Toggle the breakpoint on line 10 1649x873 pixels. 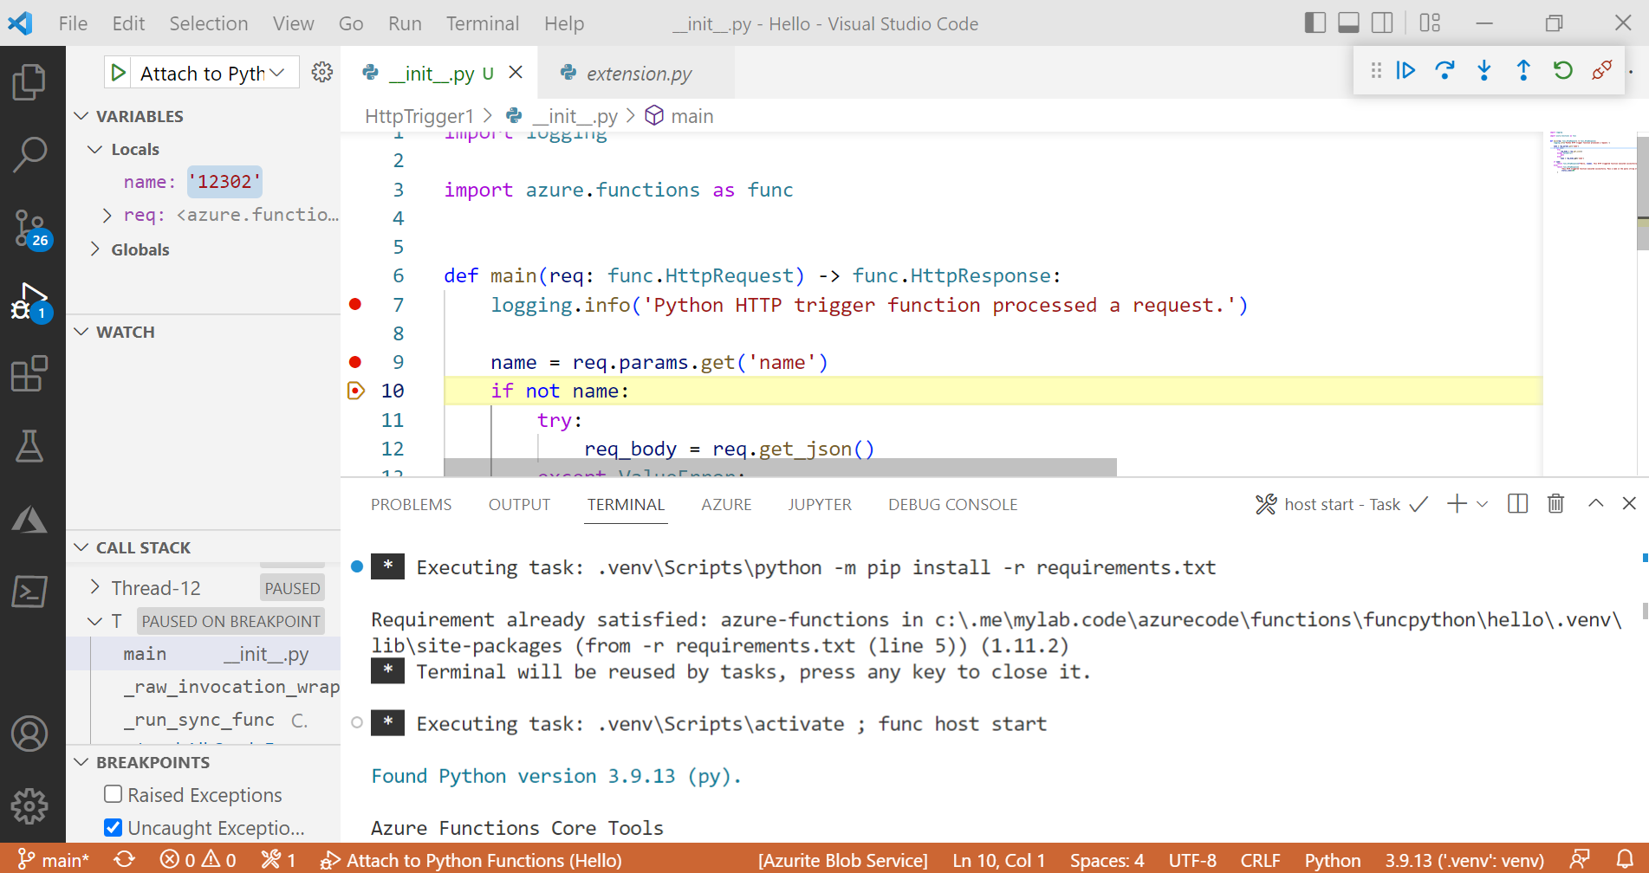(355, 391)
